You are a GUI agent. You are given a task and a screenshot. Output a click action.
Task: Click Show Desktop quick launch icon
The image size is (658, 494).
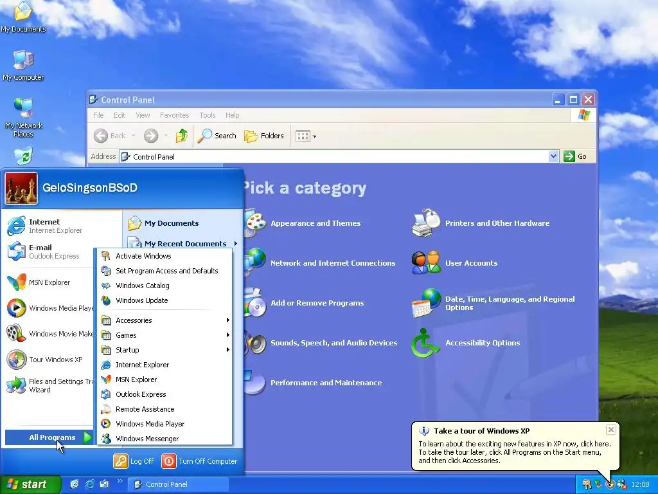point(75,484)
